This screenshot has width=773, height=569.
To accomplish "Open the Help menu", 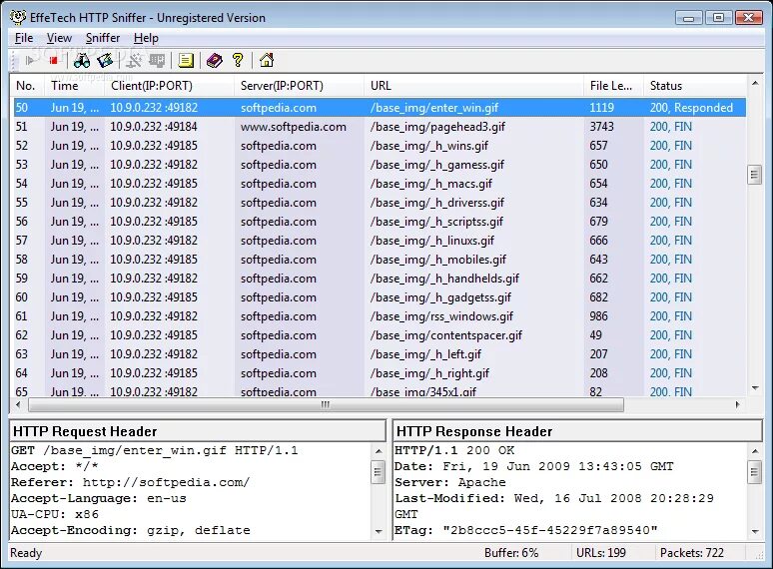I will click(x=146, y=38).
